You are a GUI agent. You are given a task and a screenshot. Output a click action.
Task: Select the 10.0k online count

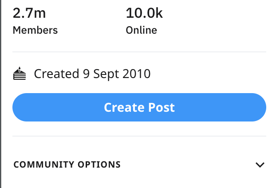144,13
